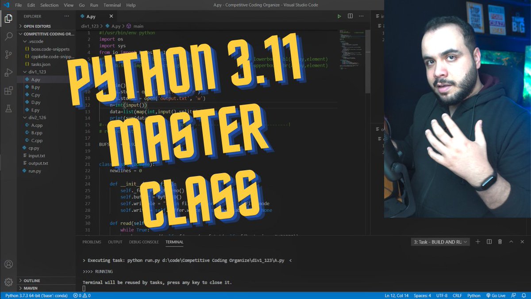Open Run and Debug view
The width and height of the screenshot is (531, 299).
click(8, 73)
